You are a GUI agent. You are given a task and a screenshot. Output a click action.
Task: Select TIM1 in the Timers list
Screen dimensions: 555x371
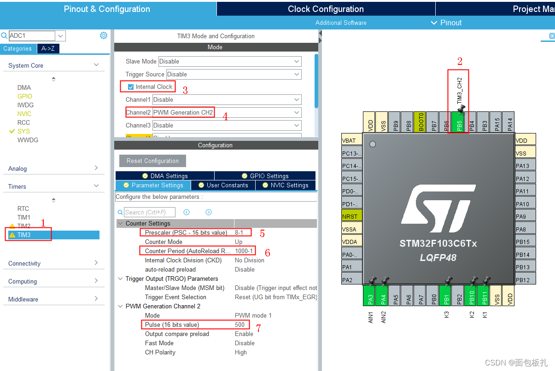tap(24, 217)
